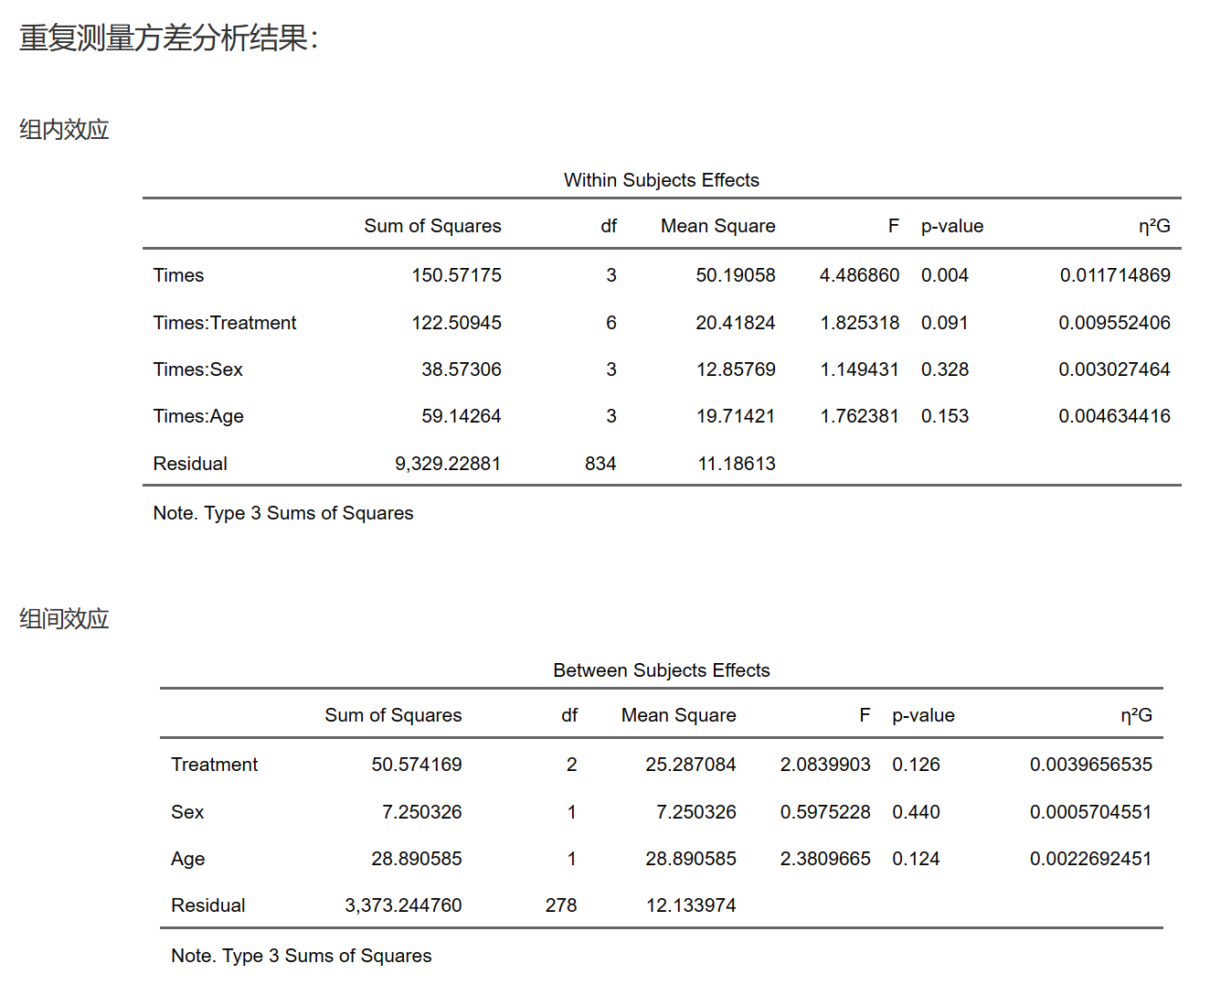Click the Between Subjects Effects table title
This screenshot has width=1210, height=985.
click(x=661, y=670)
